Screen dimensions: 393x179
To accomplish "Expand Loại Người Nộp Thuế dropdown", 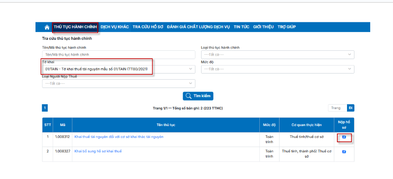I will coord(118,84).
